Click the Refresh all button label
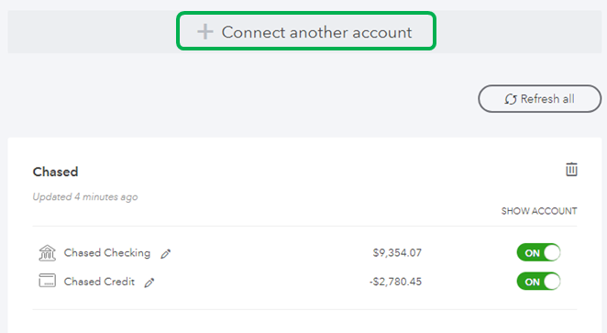The height and width of the screenshot is (333, 607). coord(547,99)
